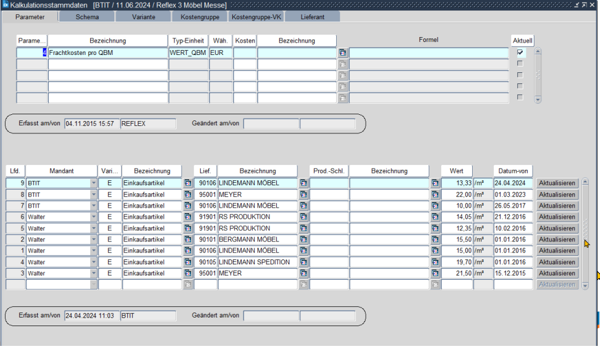600x349 pixels.
Task: Expand Mandant dropdown in row 9
Action: coord(93,183)
